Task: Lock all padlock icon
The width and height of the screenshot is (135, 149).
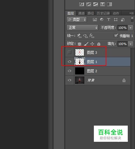Action: 99,44
